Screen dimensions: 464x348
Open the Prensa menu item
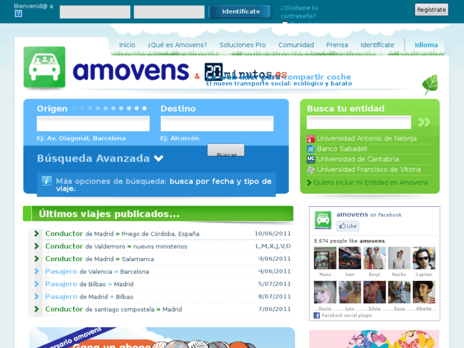coord(337,45)
